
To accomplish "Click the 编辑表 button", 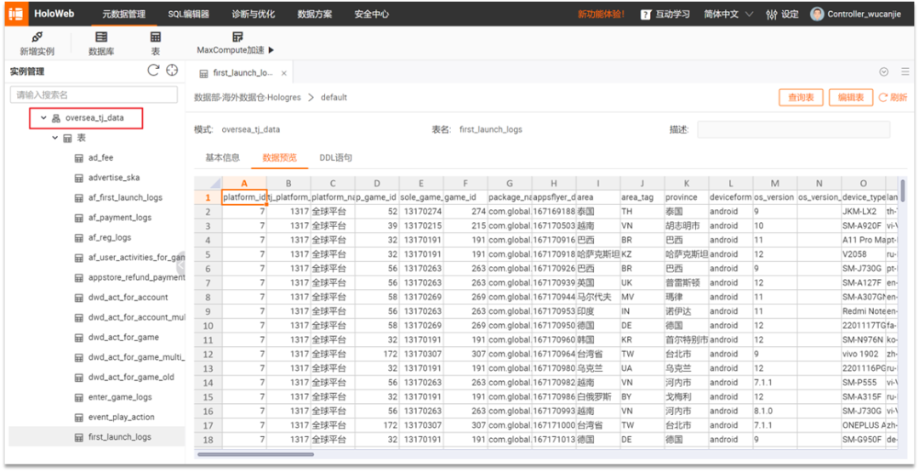I will pyautogui.click(x=850, y=98).
